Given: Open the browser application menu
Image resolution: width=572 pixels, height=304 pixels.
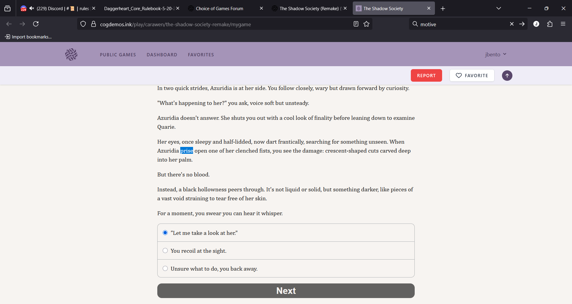Looking at the screenshot, I should (563, 24).
